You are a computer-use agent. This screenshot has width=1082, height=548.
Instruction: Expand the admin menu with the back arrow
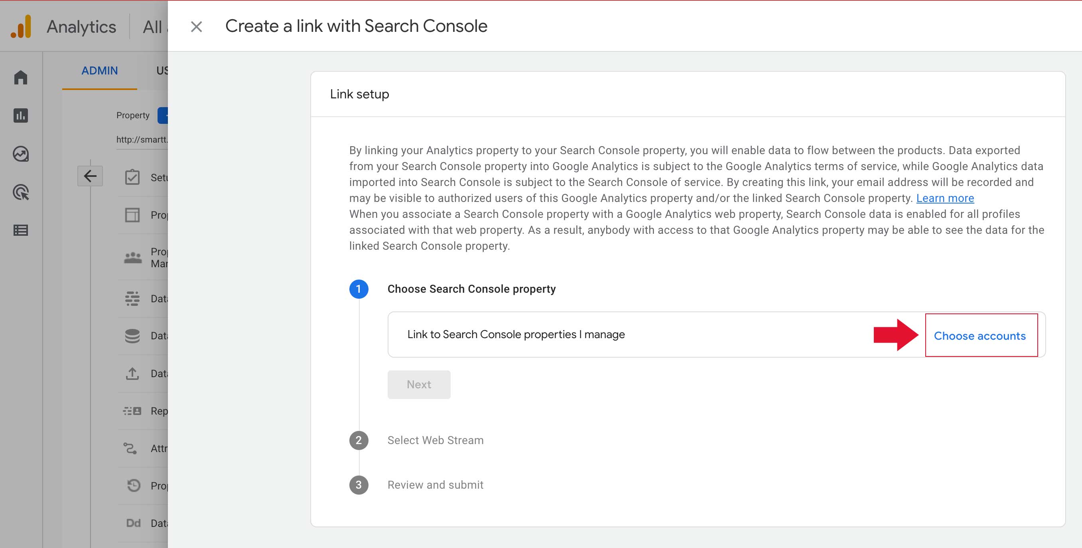(x=90, y=176)
